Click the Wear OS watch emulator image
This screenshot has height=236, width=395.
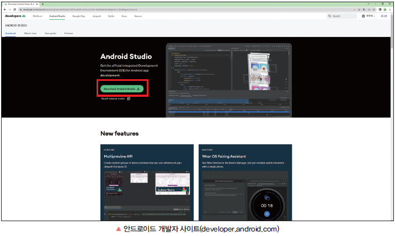click(267, 206)
